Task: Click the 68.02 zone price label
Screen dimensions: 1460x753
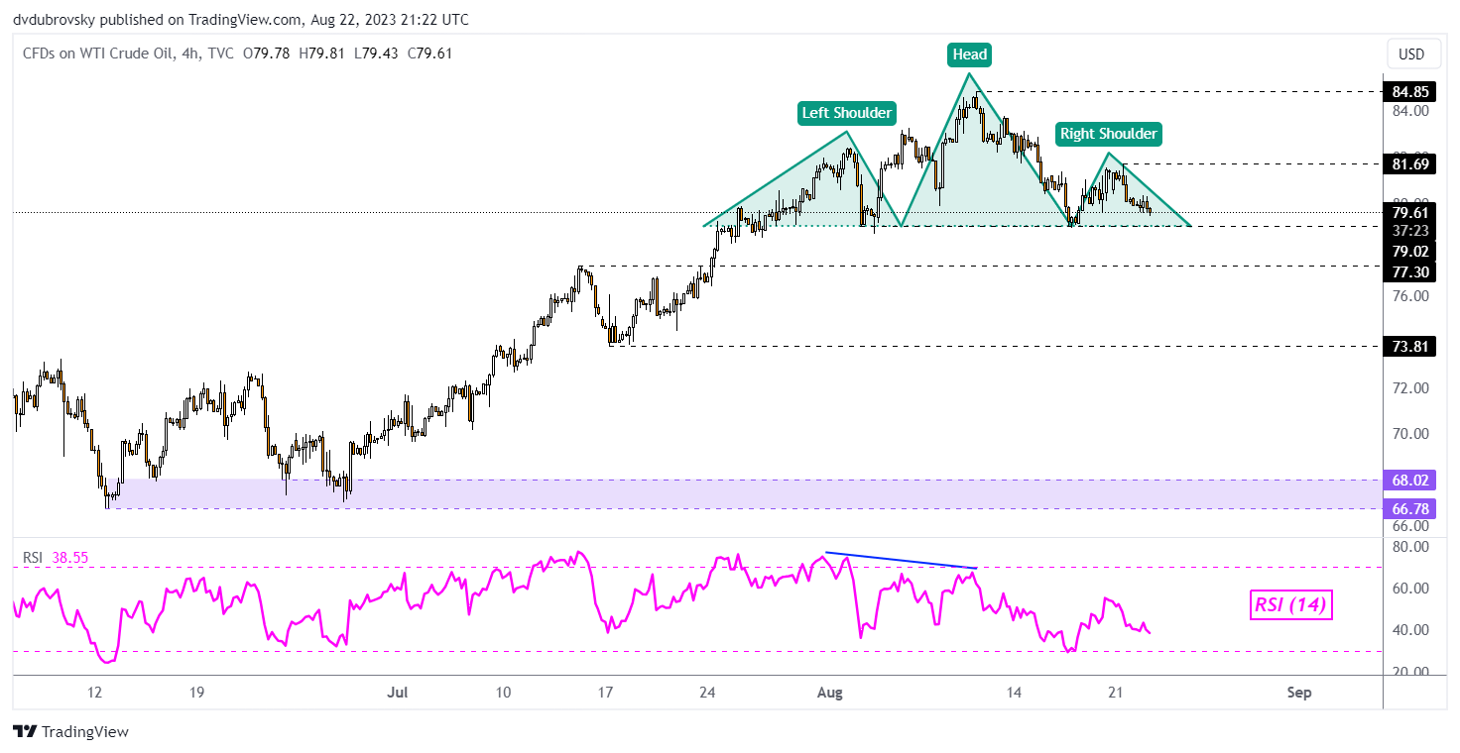Action: point(1410,480)
